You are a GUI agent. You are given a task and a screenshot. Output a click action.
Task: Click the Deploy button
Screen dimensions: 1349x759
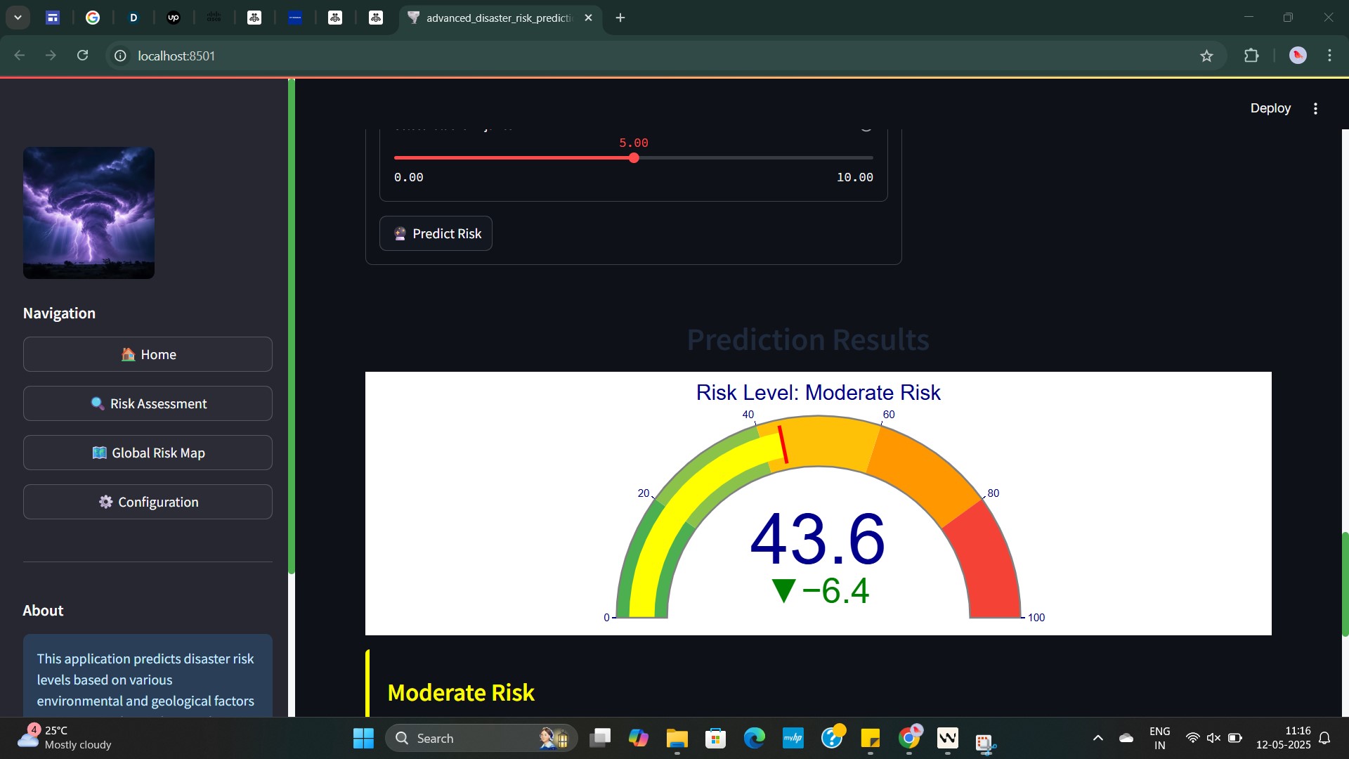pos(1270,108)
